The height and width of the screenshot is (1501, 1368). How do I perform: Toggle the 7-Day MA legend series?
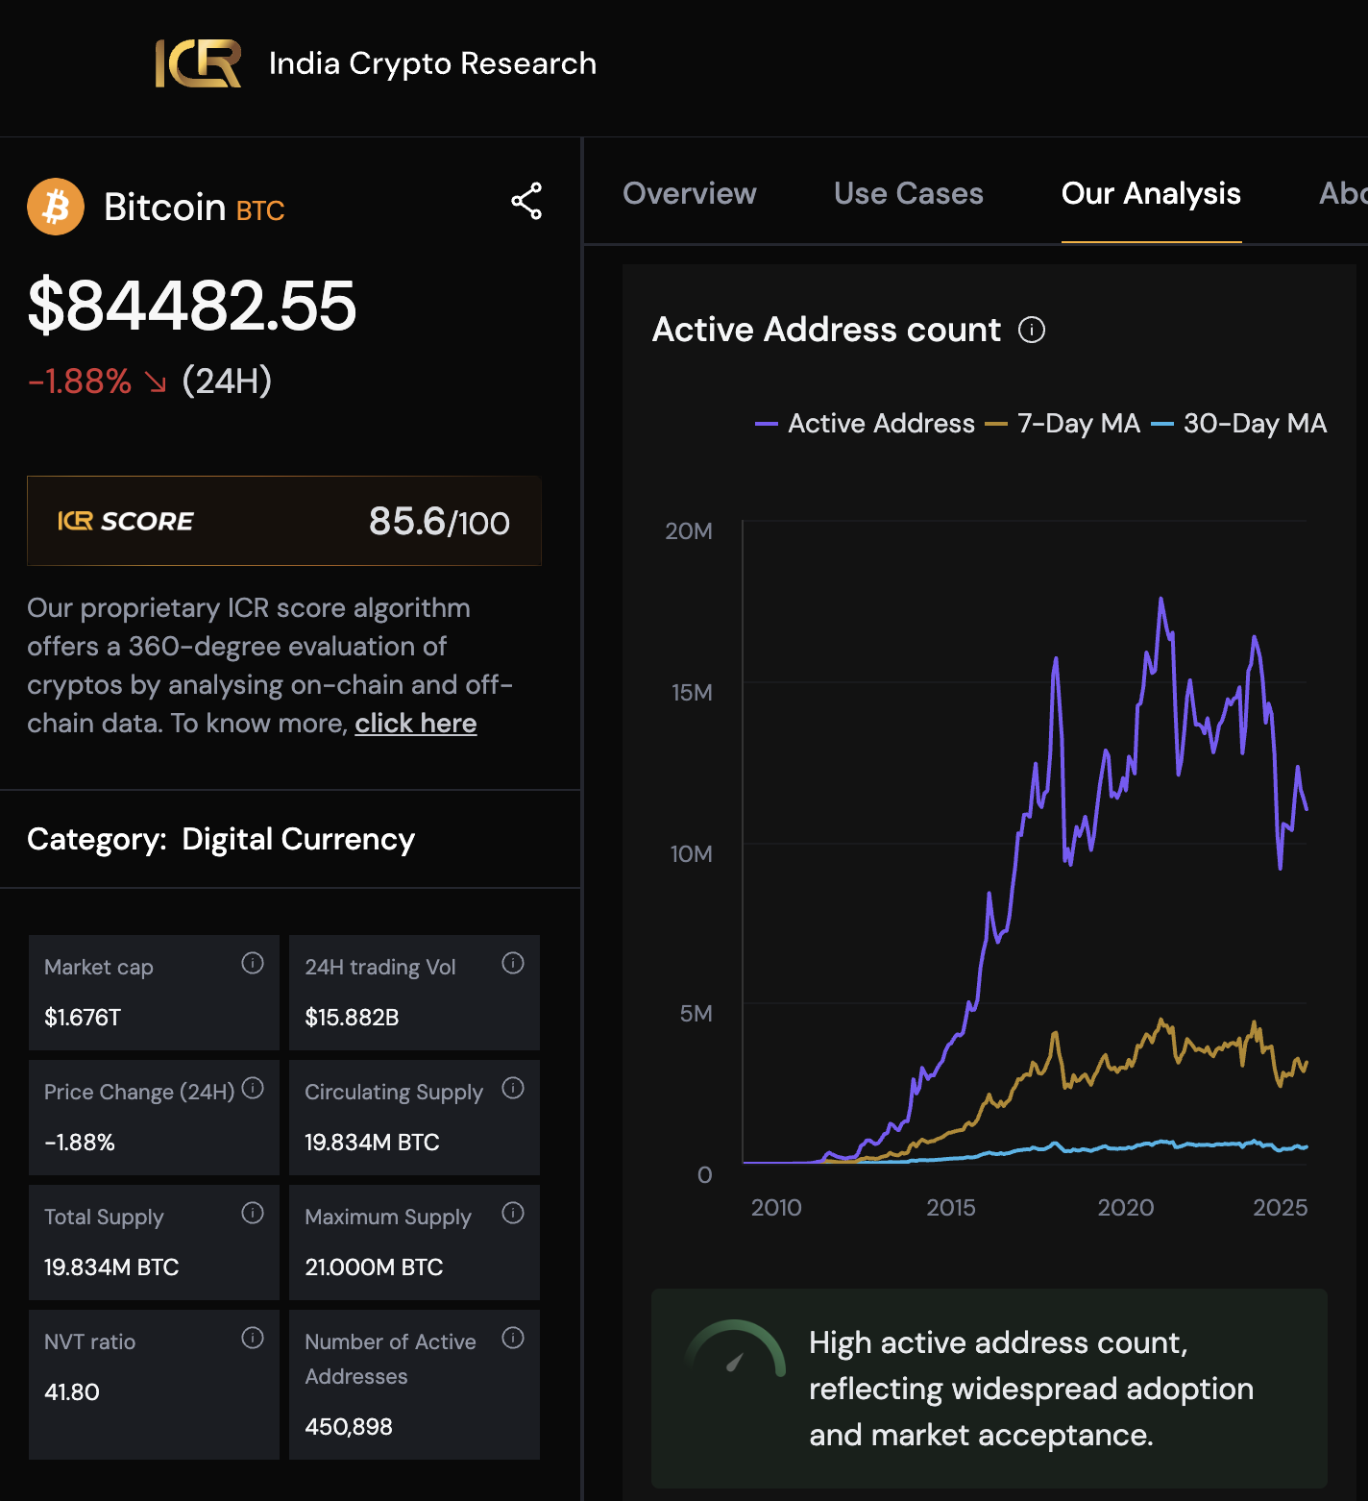1063,424
